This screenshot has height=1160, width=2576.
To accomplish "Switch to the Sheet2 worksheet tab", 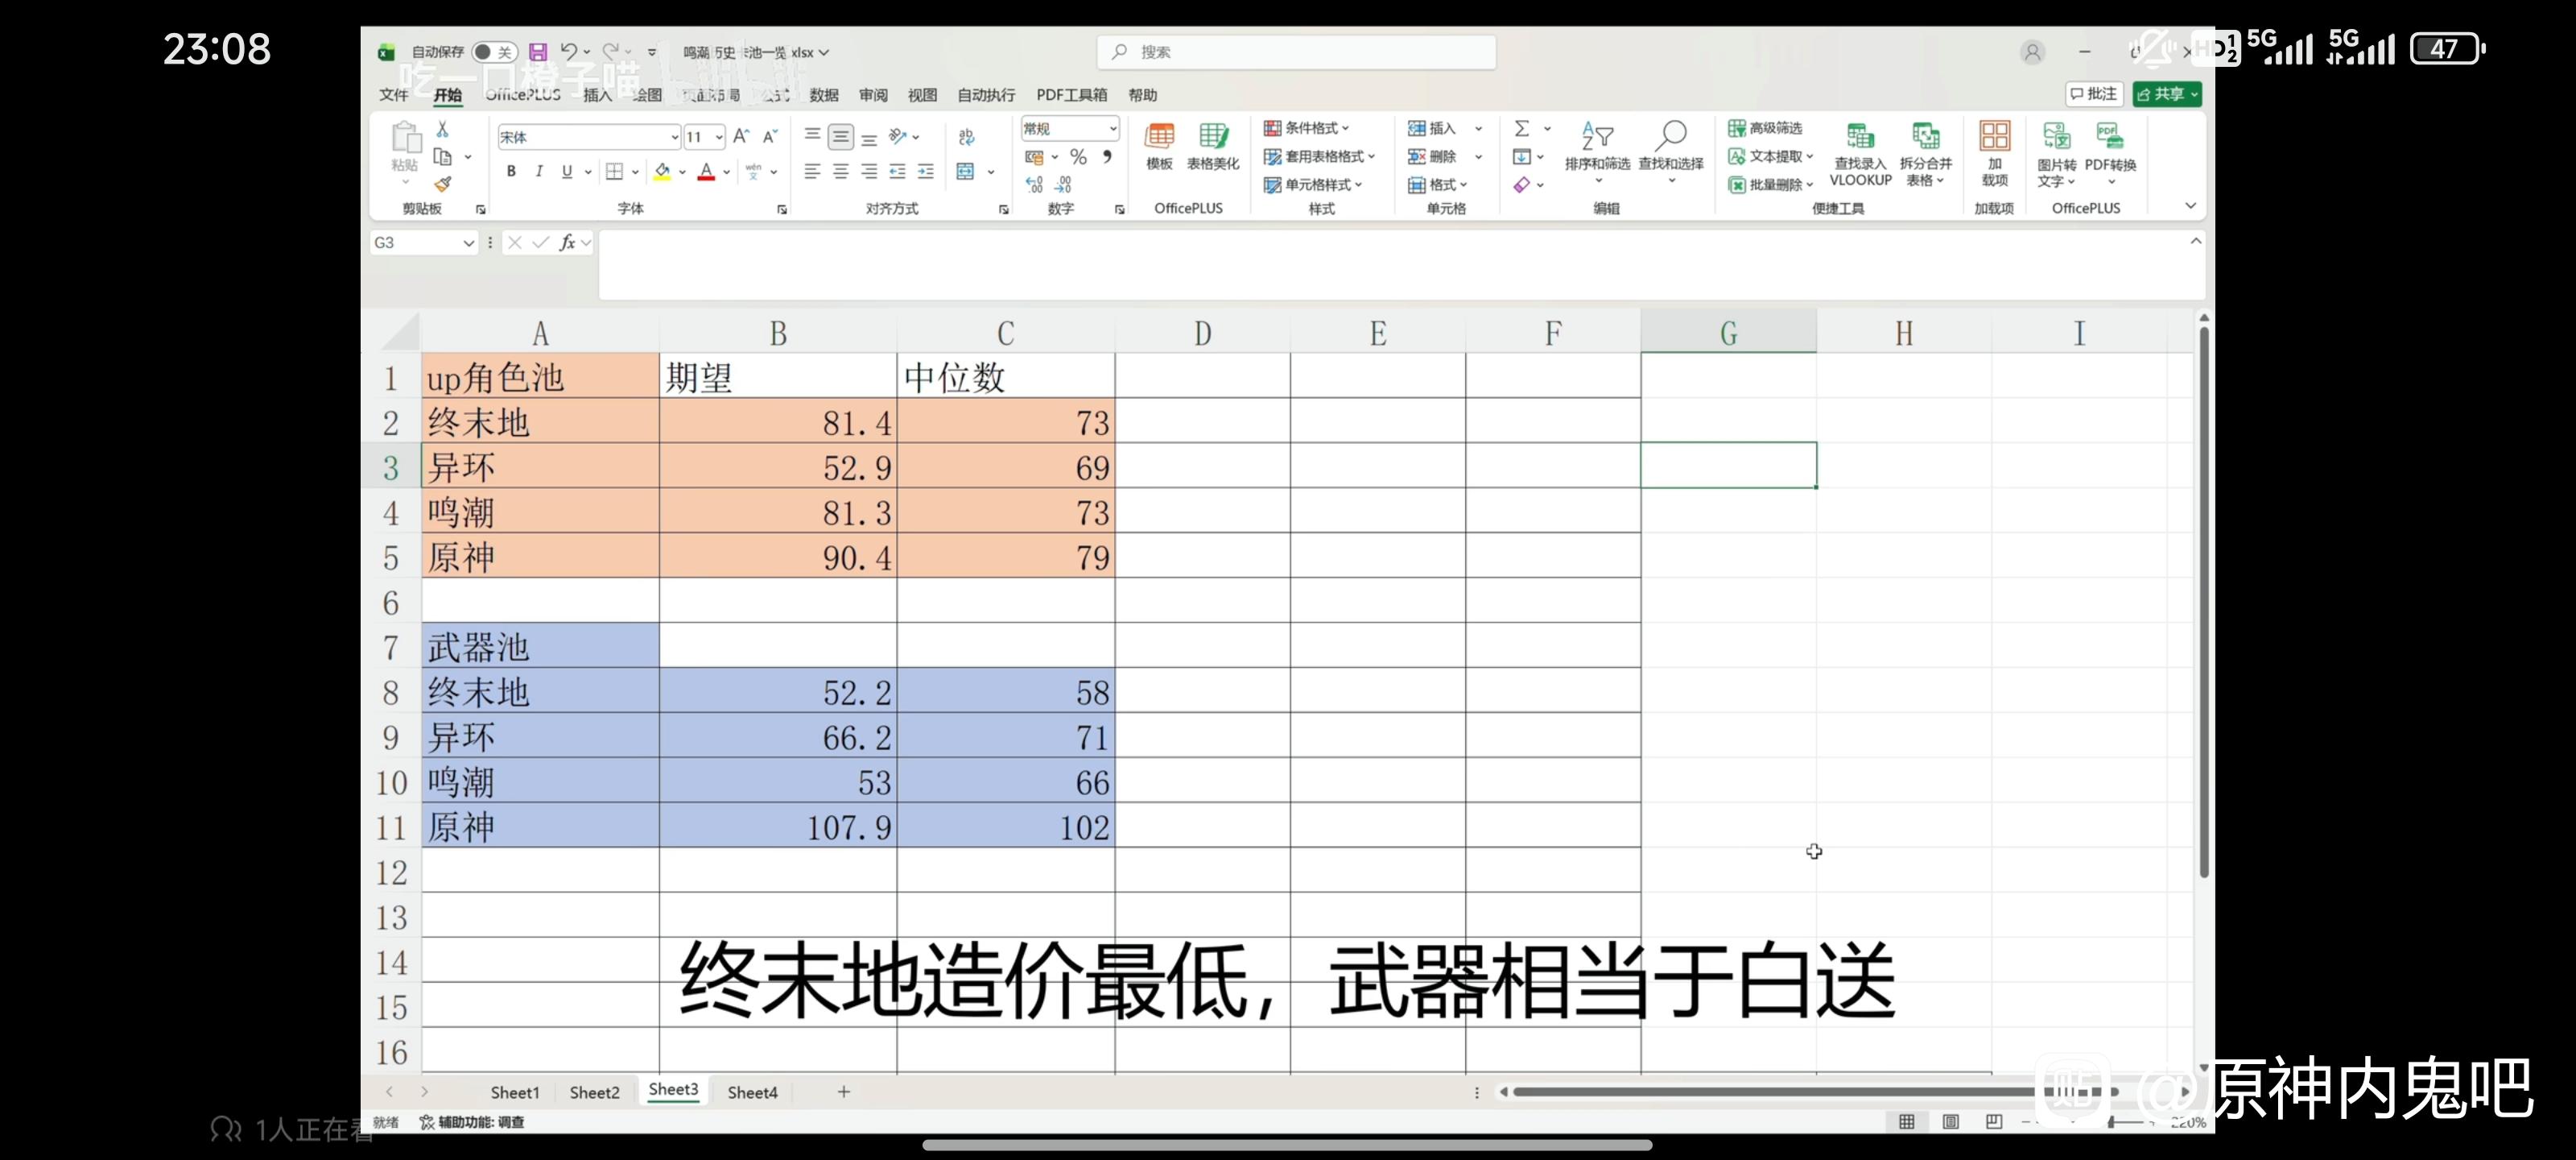I will pyautogui.click(x=594, y=1092).
